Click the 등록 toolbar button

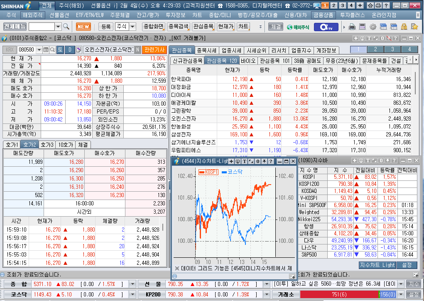point(106,27)
